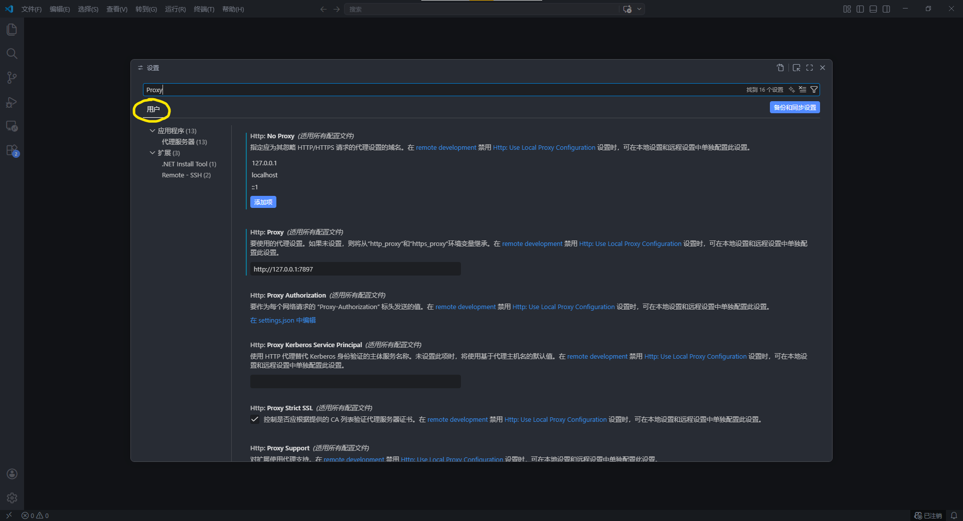Open the Source Control view
The height and width of the screenshot is (521, 963).
click(12, 78)
